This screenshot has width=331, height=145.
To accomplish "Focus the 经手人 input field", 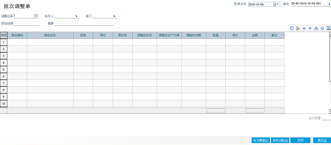I will 67,16.
